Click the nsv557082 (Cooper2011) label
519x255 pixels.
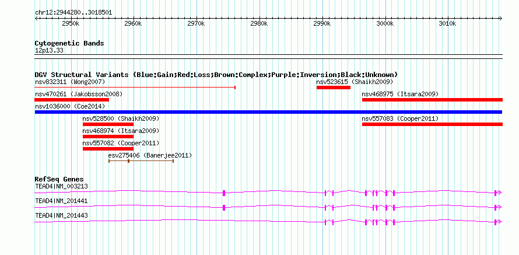pyautogui.click(x=121, y=143)
